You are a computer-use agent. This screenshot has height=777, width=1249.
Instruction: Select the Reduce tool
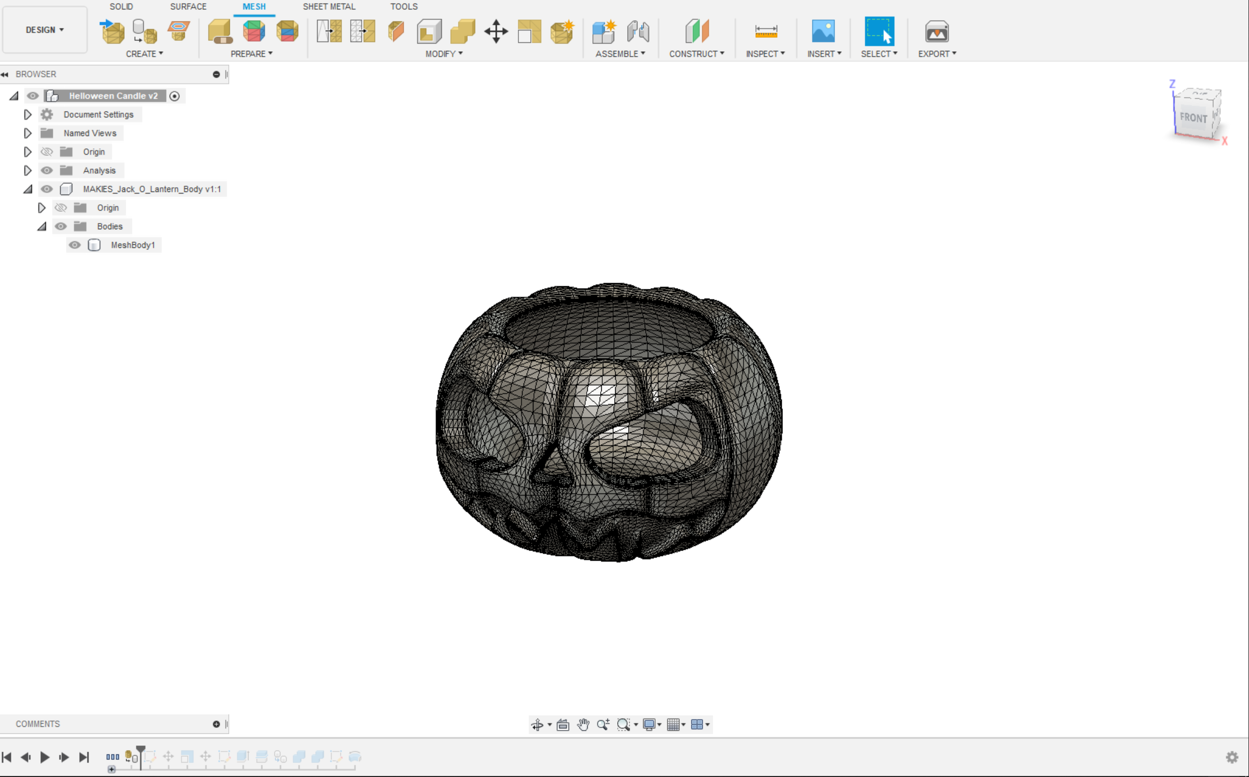point(288,32)
